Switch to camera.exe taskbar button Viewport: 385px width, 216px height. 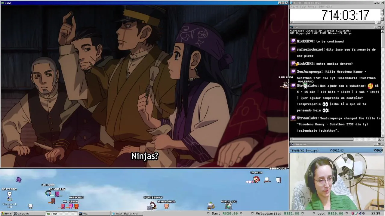pos(29,214)
